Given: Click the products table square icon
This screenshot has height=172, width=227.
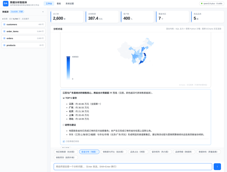Looking at the screenshot, I should point(4,45).
